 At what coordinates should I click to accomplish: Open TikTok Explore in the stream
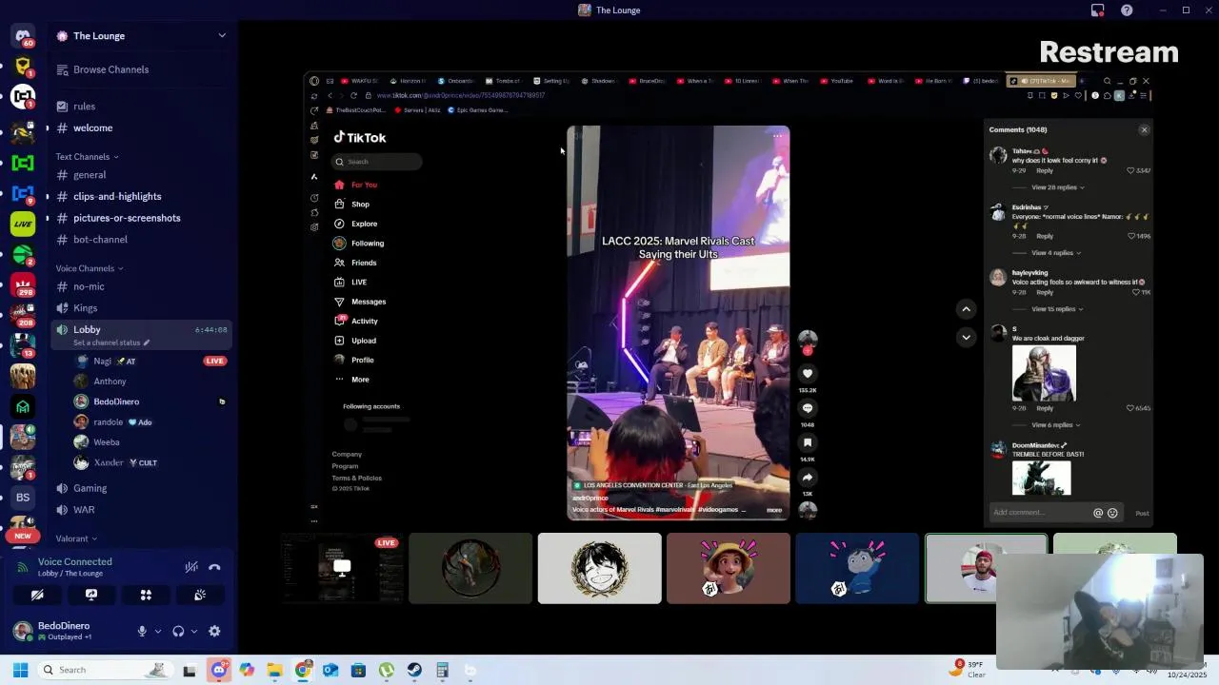pyautogui.click(x=364, y=224)
